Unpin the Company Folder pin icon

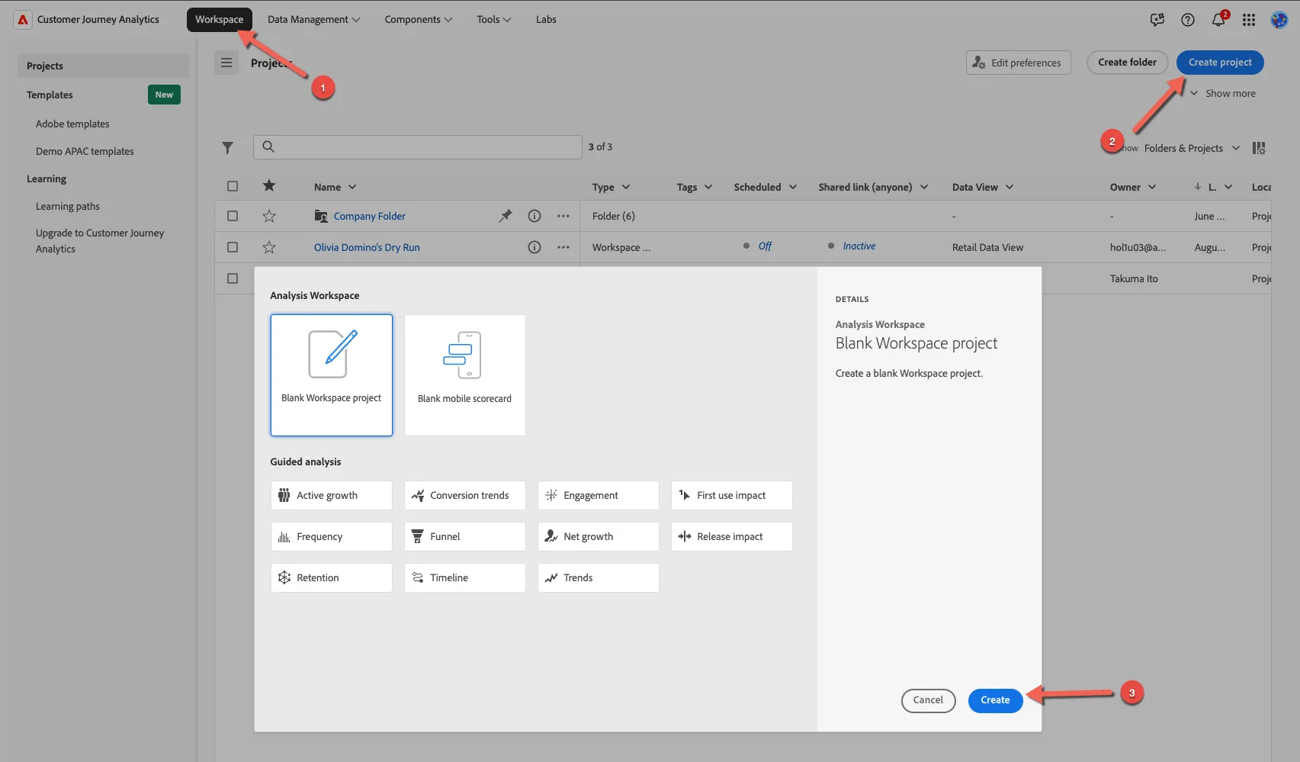pos(505,216)
